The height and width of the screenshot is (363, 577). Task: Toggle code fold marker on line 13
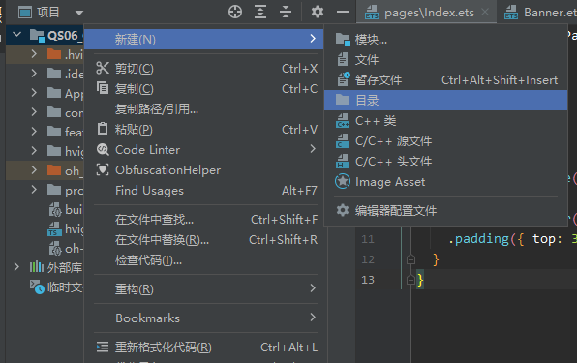point(410,280)
